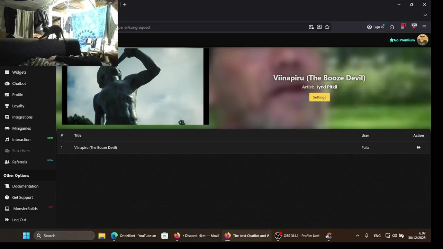Viewport: 443px width, 249px height.
Task: Open the Widgets sidebar section
Action: click(19, 72)
